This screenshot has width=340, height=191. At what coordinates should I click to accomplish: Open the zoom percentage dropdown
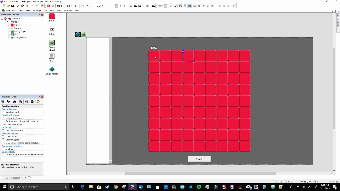(165, 6)
